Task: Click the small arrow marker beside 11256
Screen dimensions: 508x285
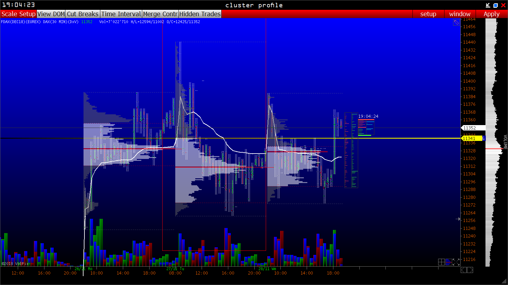Action: pos(458,219)
